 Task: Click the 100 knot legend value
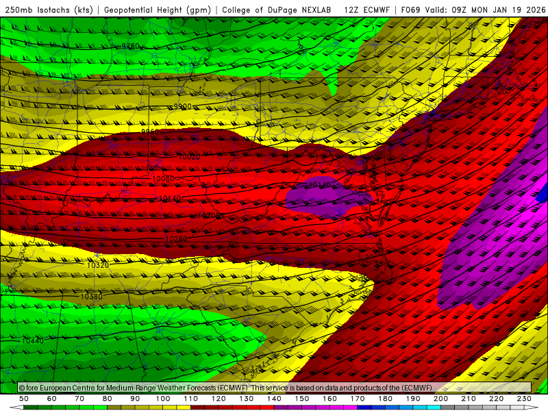tap(163, 399)
